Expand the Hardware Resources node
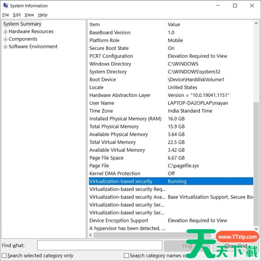Image resolution: width=261 pixels, height=261 pixels. (x=5, y=31)
